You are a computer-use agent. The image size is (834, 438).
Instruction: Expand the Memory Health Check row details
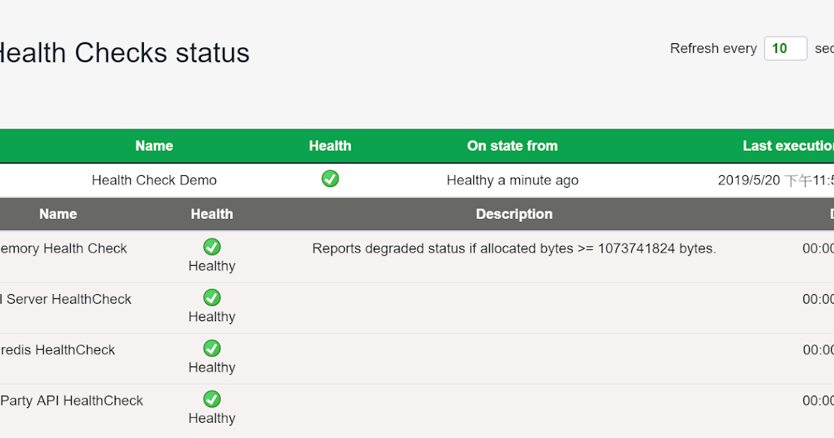[x=64, y=248]
